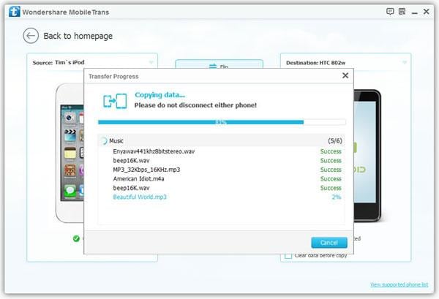Close the Transfer Progress dialog
This screenshot has height=299, width=439.
[345, 75]
